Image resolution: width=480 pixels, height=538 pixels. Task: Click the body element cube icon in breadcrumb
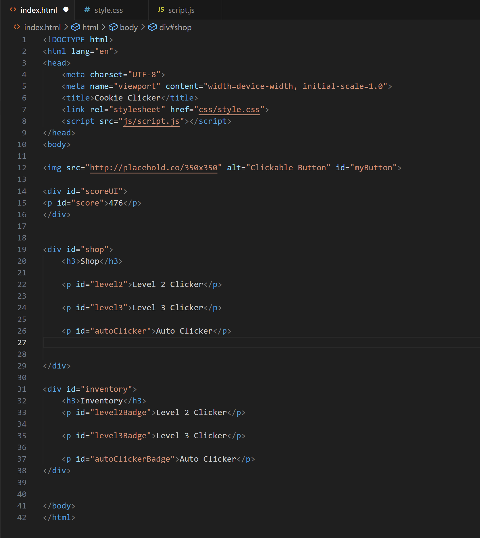113,27
